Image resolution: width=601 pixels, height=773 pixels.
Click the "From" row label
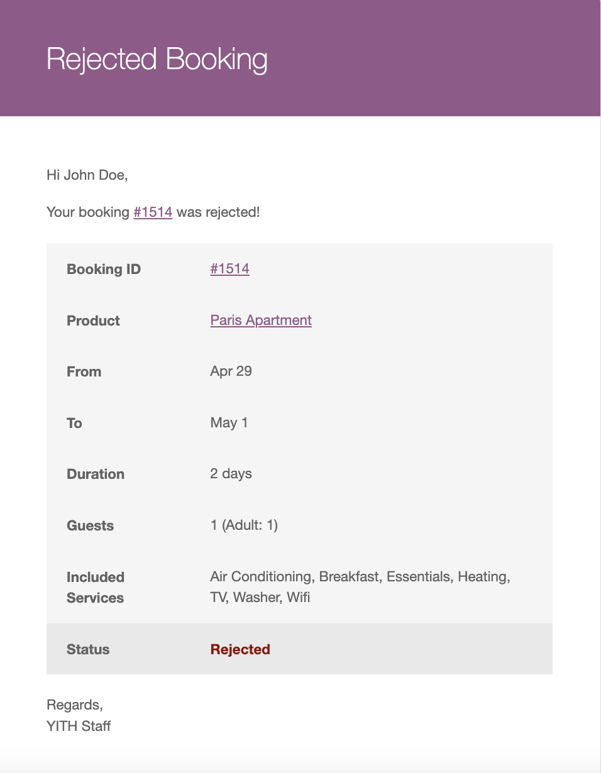(x=84, y=372)
